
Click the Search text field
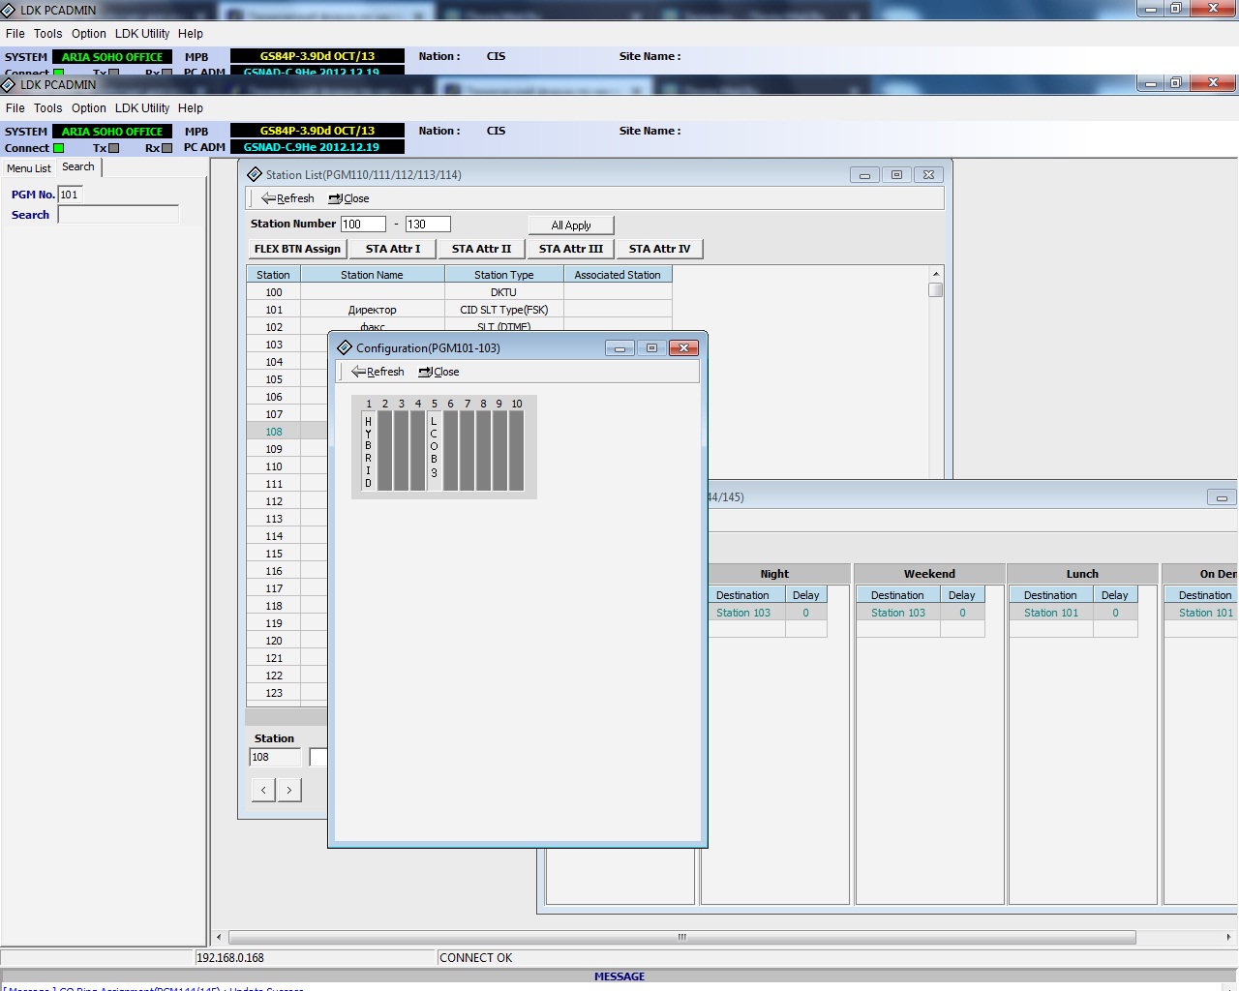coord(118,215)
